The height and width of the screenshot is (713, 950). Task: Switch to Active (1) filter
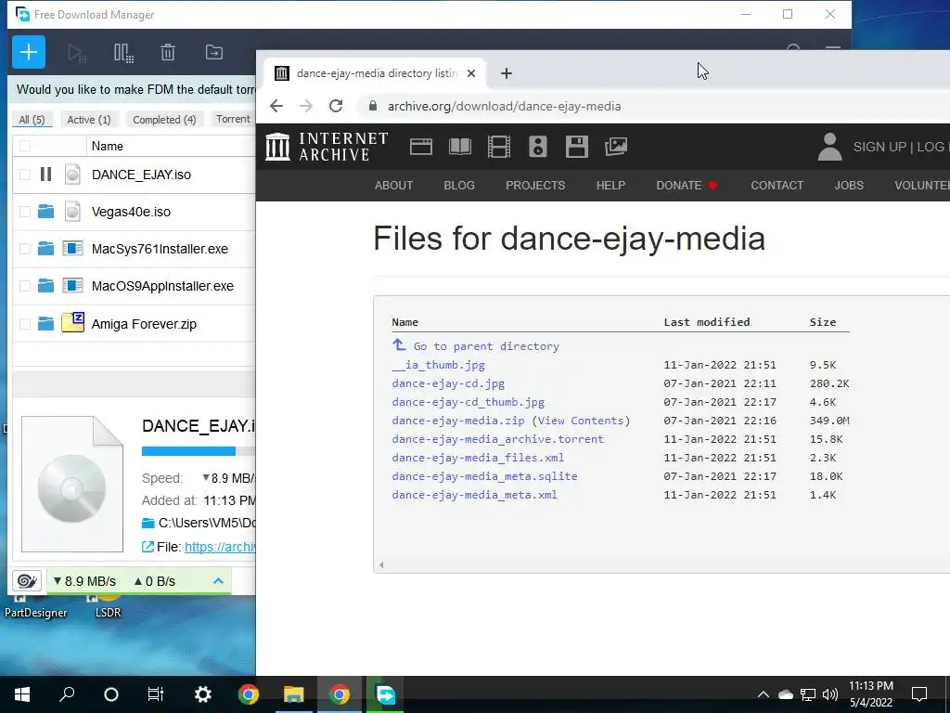[x=89, y=120]
